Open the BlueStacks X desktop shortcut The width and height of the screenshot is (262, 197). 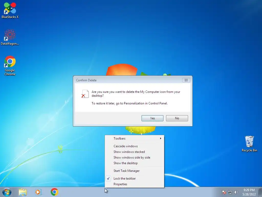point(10,10)
